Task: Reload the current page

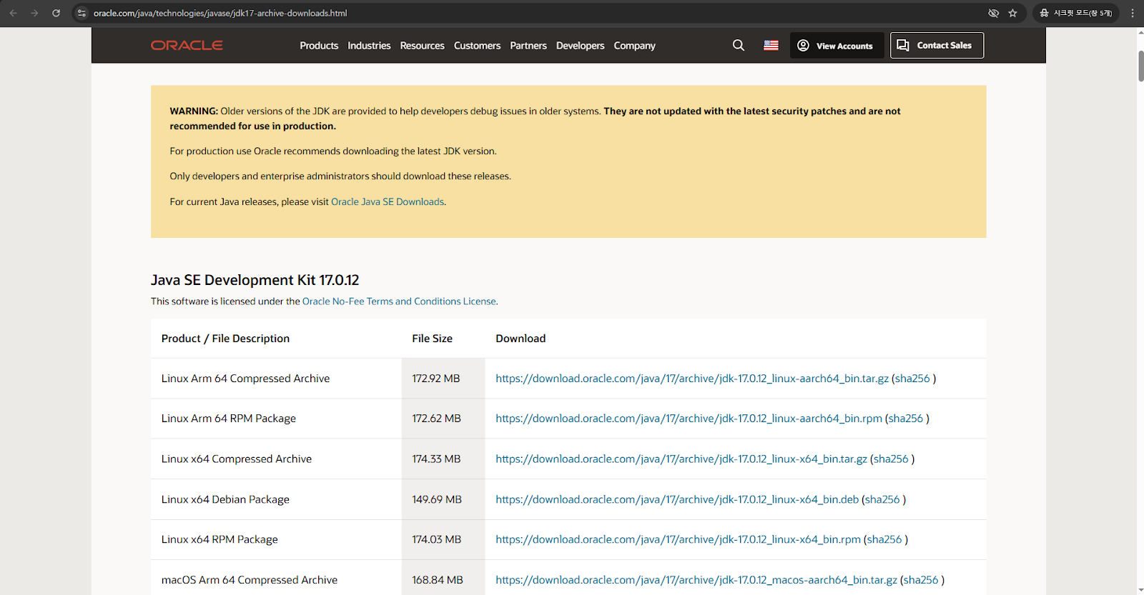Action: tap(56, 13)
